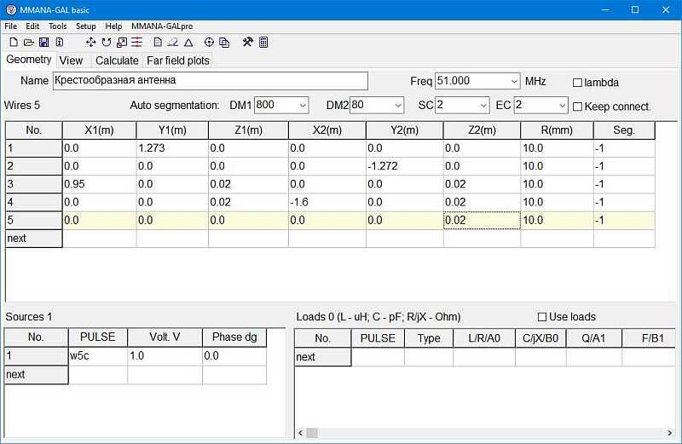Open the scale/resize tool icon
Viewport: 682px width, 444px height.
122,42
